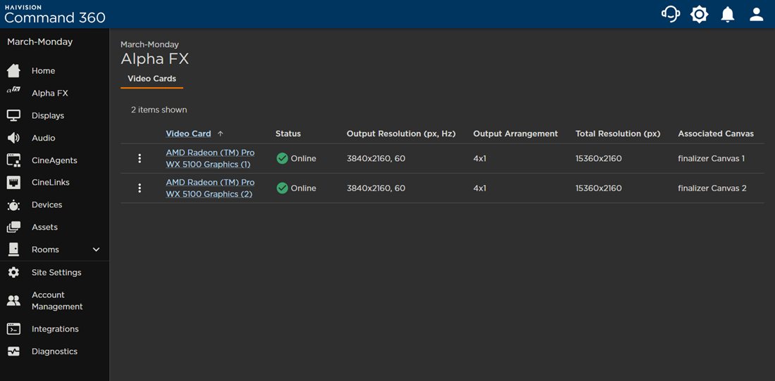The image size is (775, 381).
Task: Click the Diagnostics pulse icon
Action: 14,351
